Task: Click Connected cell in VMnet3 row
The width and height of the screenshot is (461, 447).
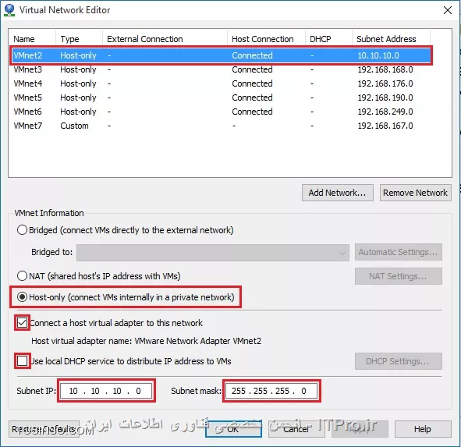Action: (252, 69)
